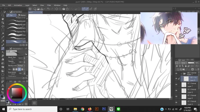Select the Zoom magnifier tool
This screenshot has width=200, height=112.
pos(3,15)
